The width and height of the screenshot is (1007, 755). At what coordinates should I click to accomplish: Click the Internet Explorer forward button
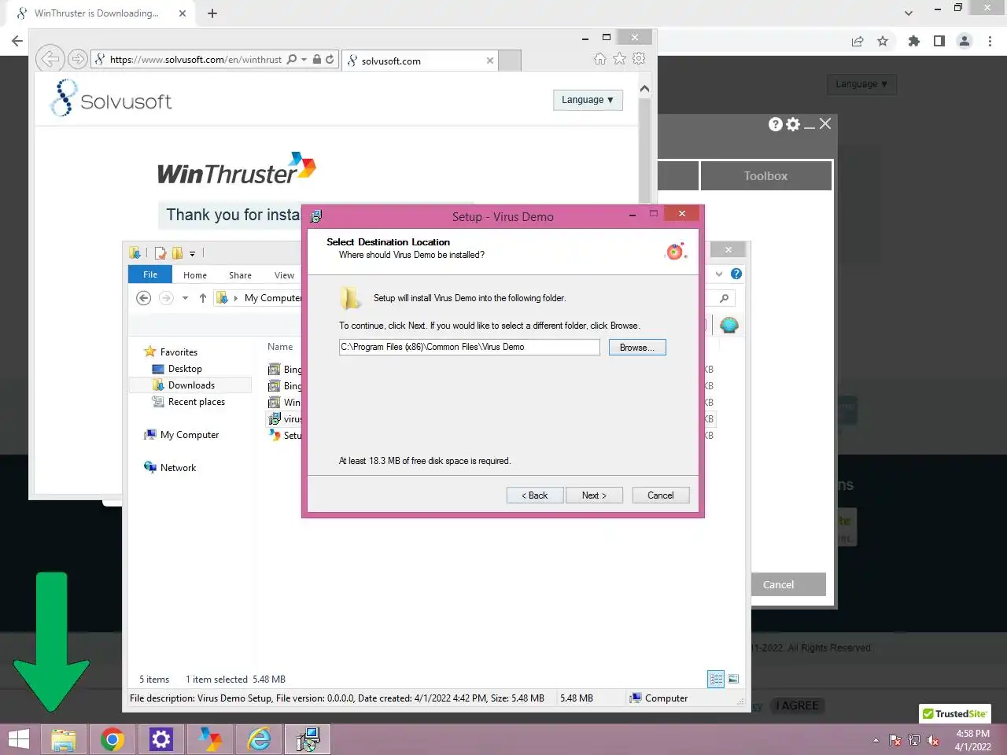[77, 59]
